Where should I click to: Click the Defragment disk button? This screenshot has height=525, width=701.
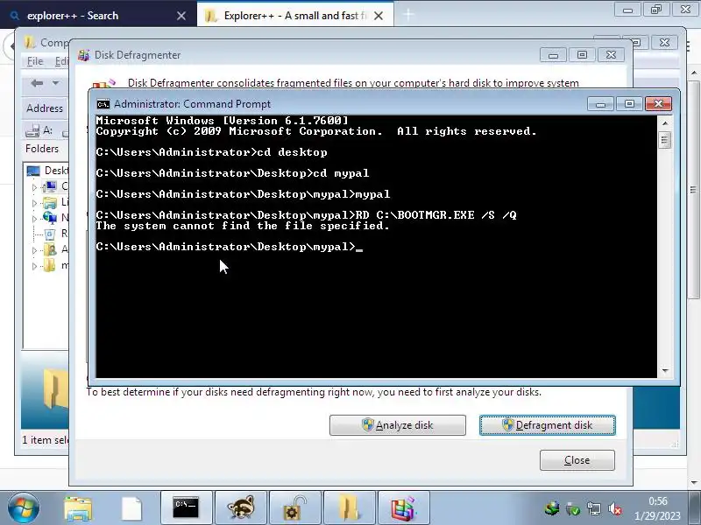coord(547,425)
